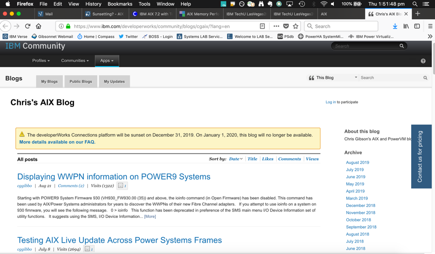Open the Firefox library icon

tap(406, 26)
